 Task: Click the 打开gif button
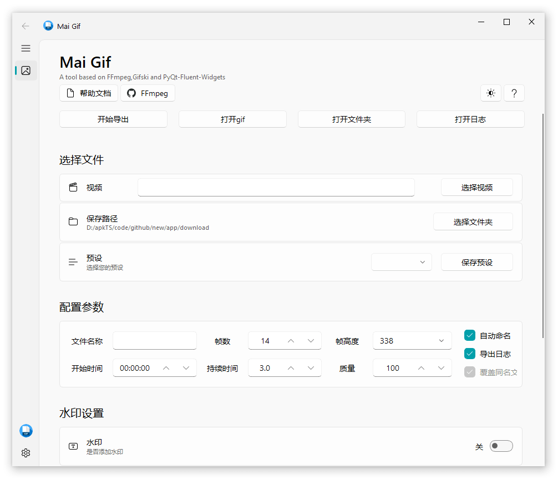pyautogui.click(x=232, y=119)
